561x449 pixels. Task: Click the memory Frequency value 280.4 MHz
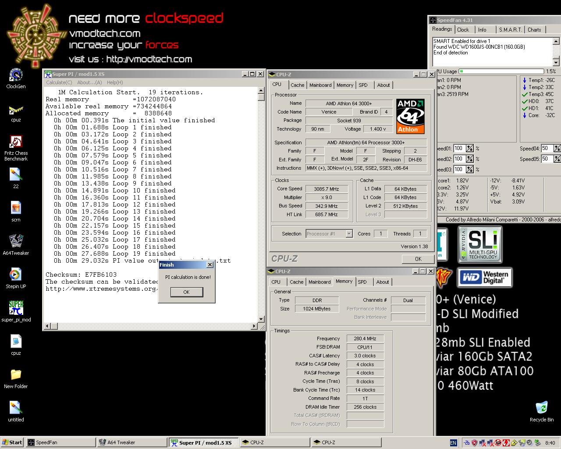point(365,339)
